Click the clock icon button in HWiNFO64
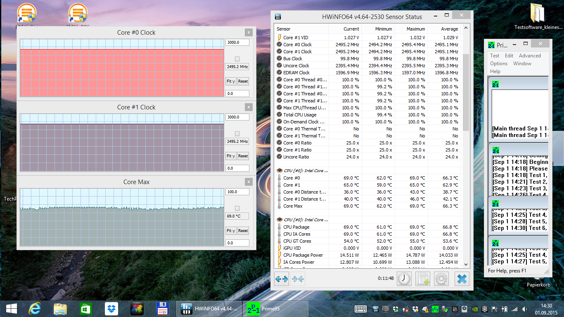This screenshot has height=317, width=564. (x=404, y=279)
